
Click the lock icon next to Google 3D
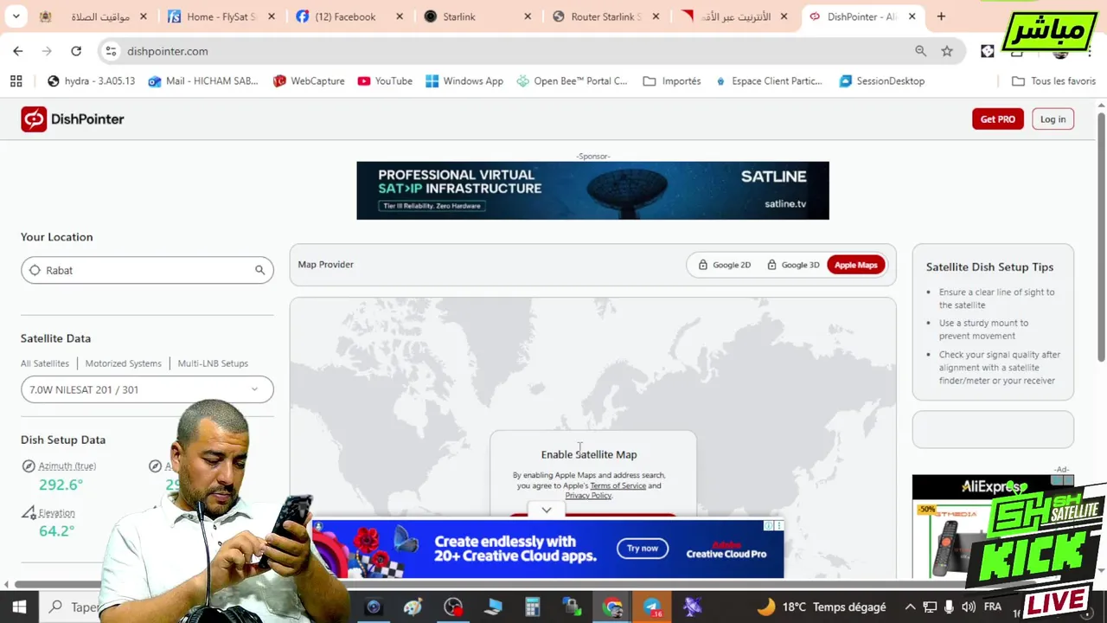pos(771,265)
